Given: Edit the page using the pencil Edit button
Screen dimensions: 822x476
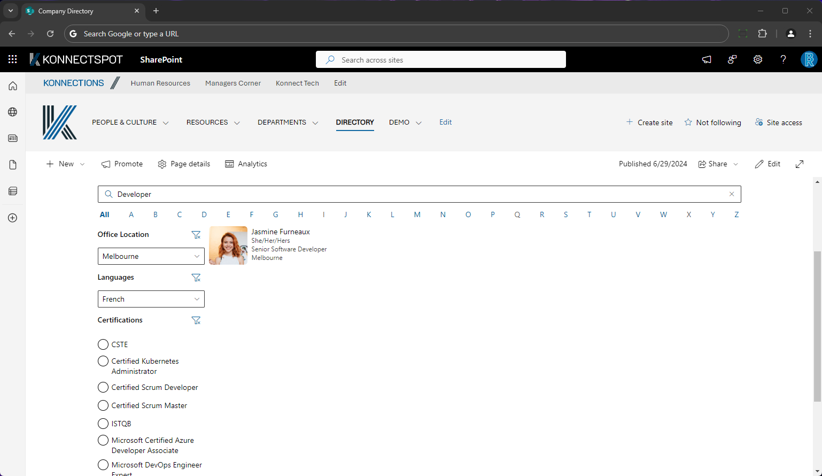Looking at the screenshot, I should (x=767, y=164).
